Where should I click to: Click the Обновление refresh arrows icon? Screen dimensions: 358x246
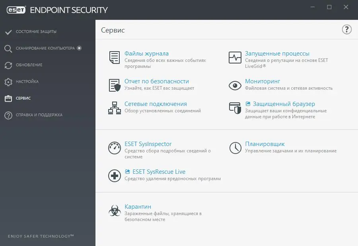pos(8,65)
